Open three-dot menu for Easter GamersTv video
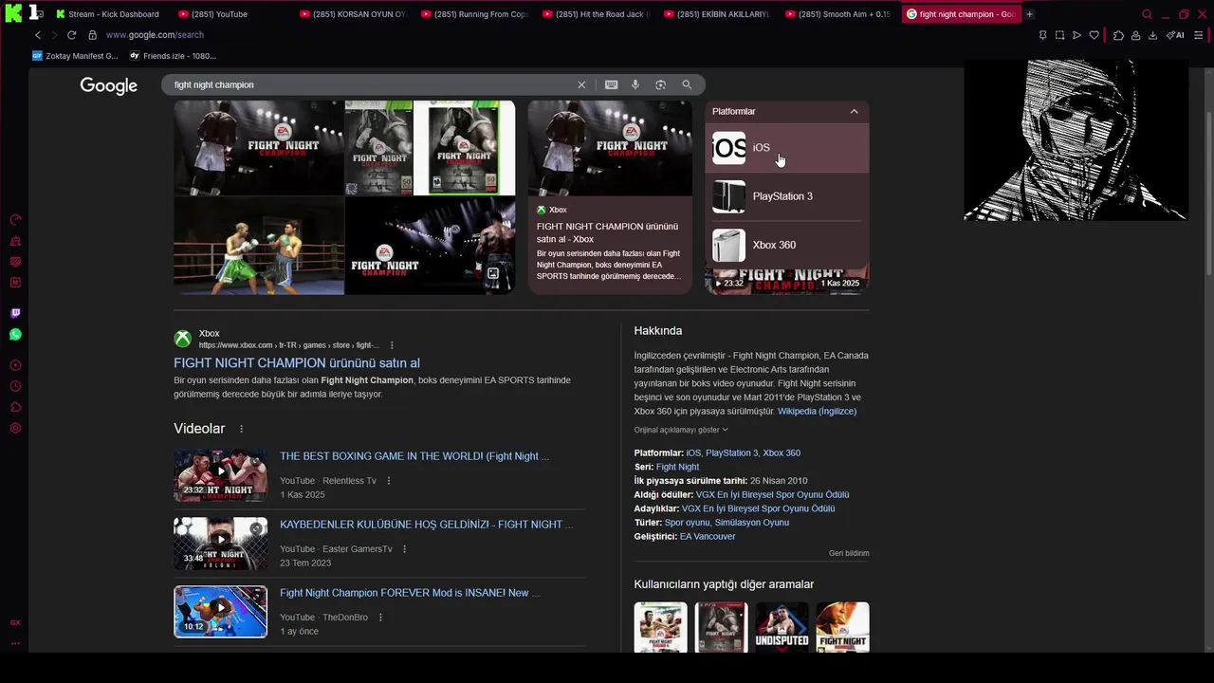Image resolution: width=1214 pixels, height=683 pixels. click(x=404, y=549)
